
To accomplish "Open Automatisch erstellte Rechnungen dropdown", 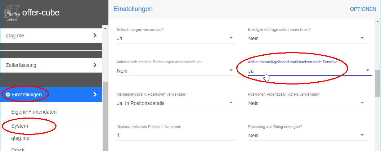I will tap(231, 70).
